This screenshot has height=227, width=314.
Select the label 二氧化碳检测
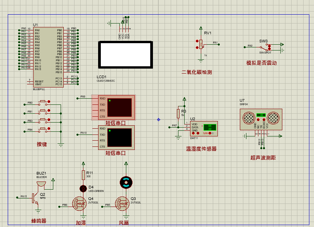pos(197,72)
